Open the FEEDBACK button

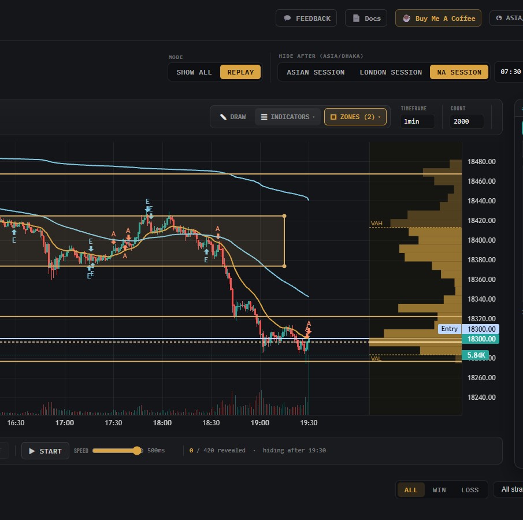click(x=306, y=18)
